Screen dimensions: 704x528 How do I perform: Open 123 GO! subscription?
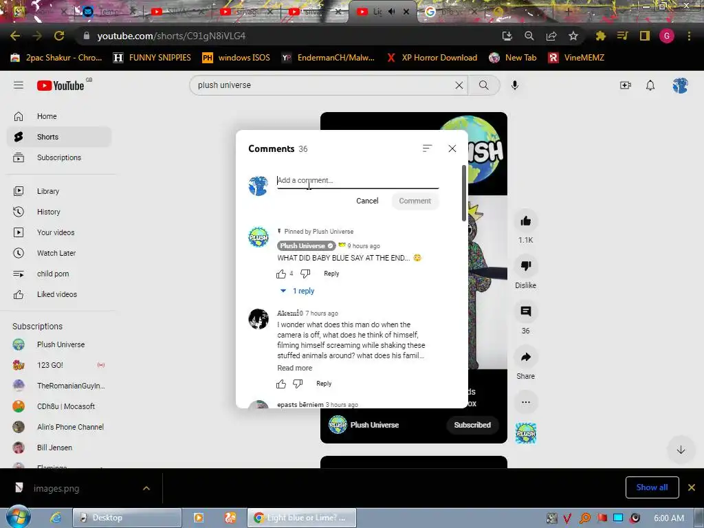(x=59, y=365)
